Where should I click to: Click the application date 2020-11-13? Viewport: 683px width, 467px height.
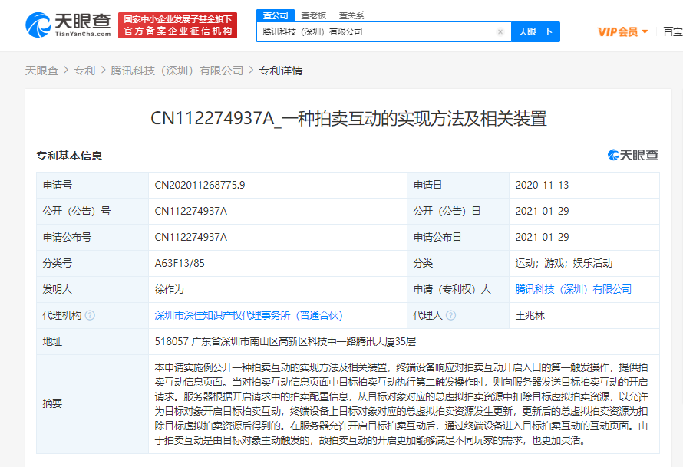(542, 185)
